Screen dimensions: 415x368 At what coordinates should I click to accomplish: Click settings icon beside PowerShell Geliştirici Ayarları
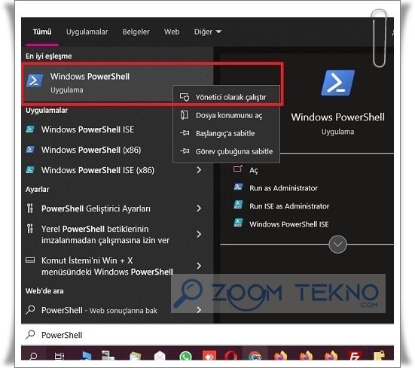(x=30, y=208)
